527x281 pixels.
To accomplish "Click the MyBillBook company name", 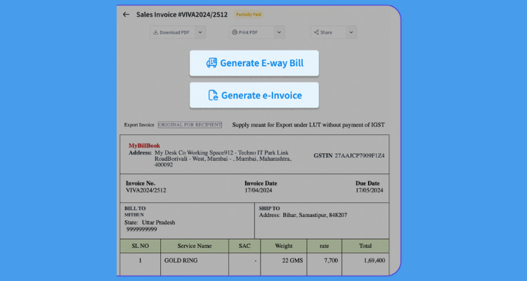I will pyautogui.click(x=144, y=146).
